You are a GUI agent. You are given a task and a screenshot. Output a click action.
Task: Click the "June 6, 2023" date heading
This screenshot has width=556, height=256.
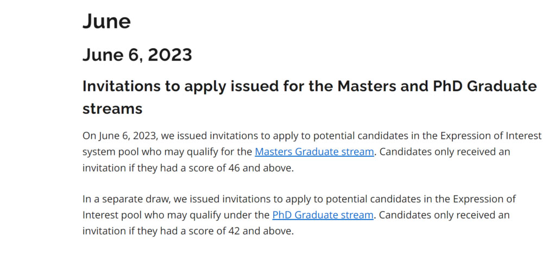(x=137, y=55)
